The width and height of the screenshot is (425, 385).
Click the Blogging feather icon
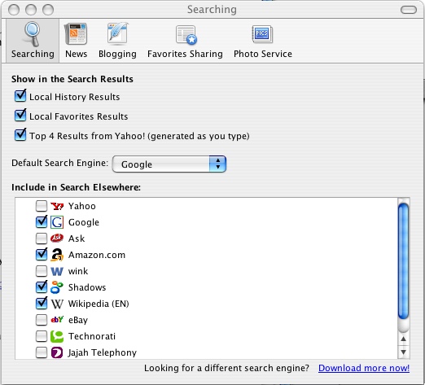point(118,33)
